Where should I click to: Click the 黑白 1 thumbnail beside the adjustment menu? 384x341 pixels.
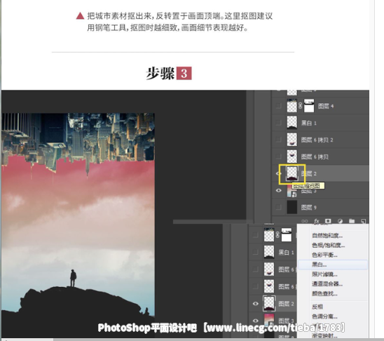pyautogui.click(x=269, y=252)
